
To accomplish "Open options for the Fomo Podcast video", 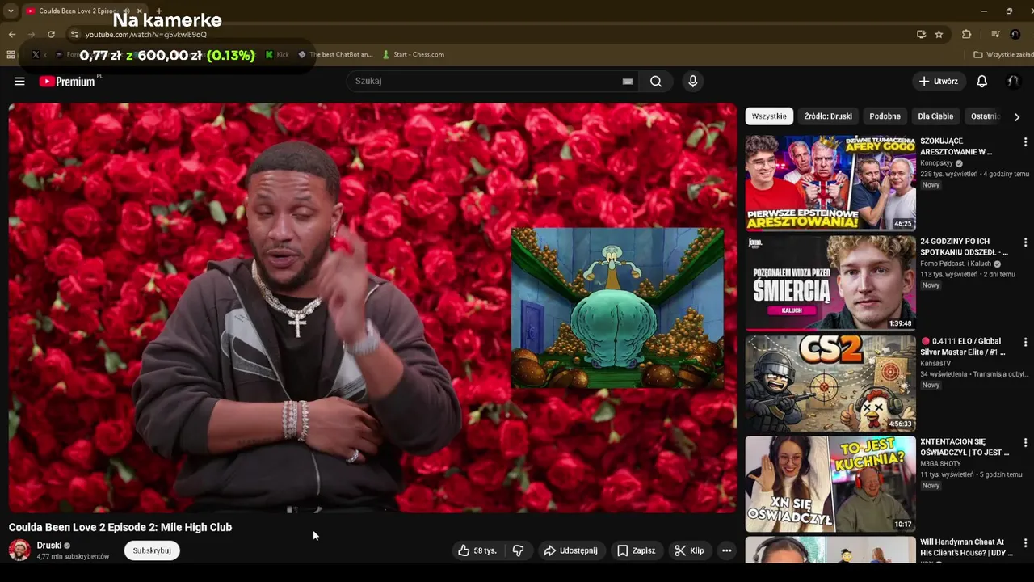I will [1025, 242].
